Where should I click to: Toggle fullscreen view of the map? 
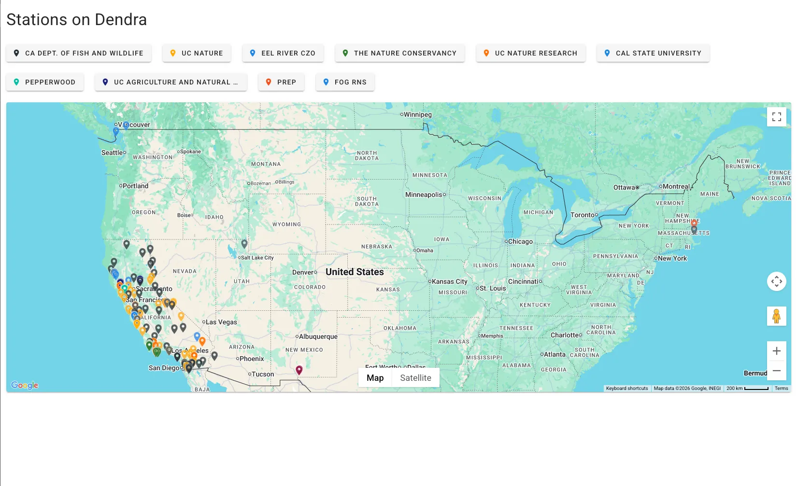pyautogui.click(x=777, y=117)
